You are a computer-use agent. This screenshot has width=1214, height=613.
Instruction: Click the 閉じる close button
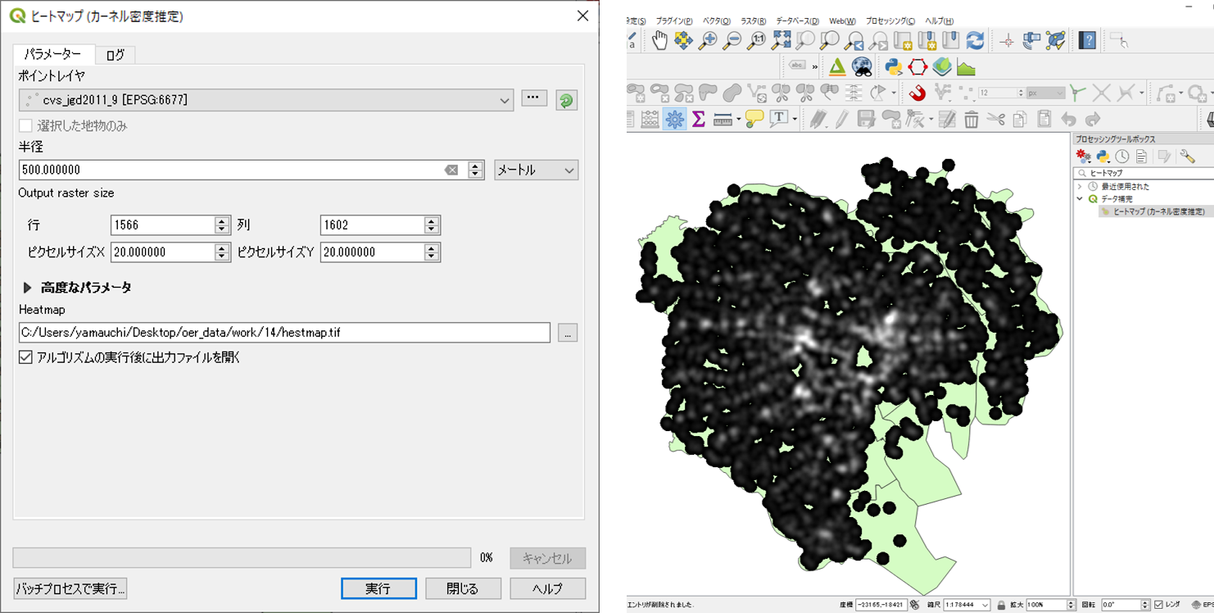point(463,588)
